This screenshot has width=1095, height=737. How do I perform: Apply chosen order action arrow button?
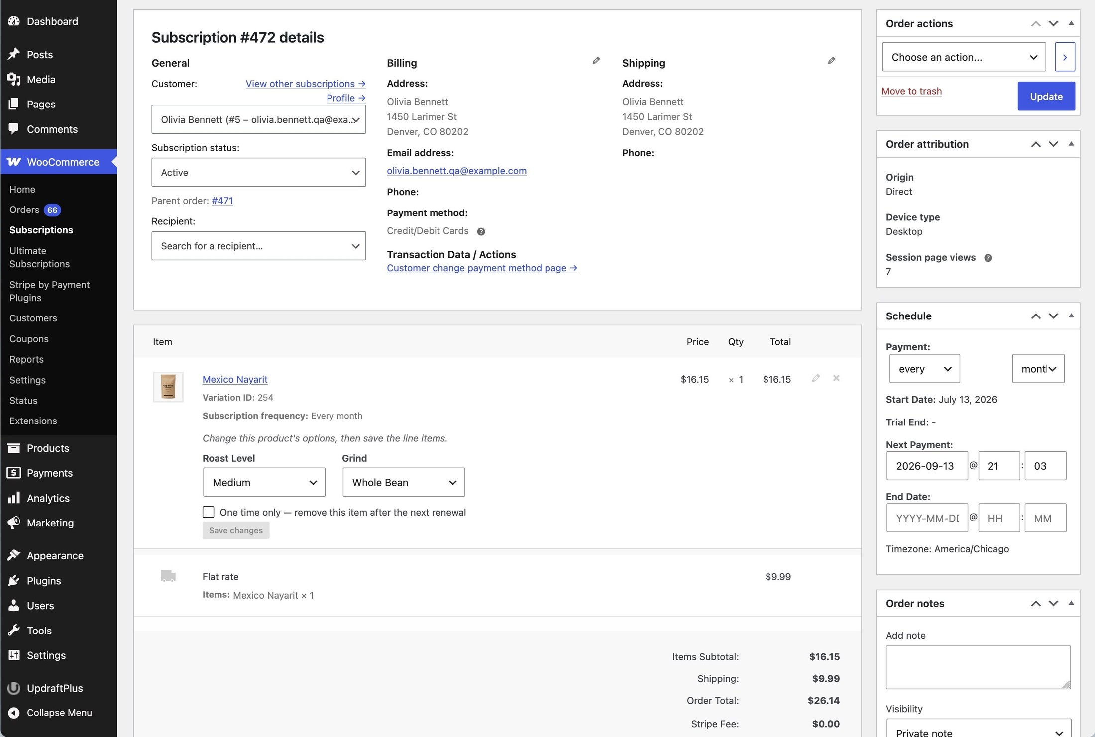click(x=1065, y=57)
